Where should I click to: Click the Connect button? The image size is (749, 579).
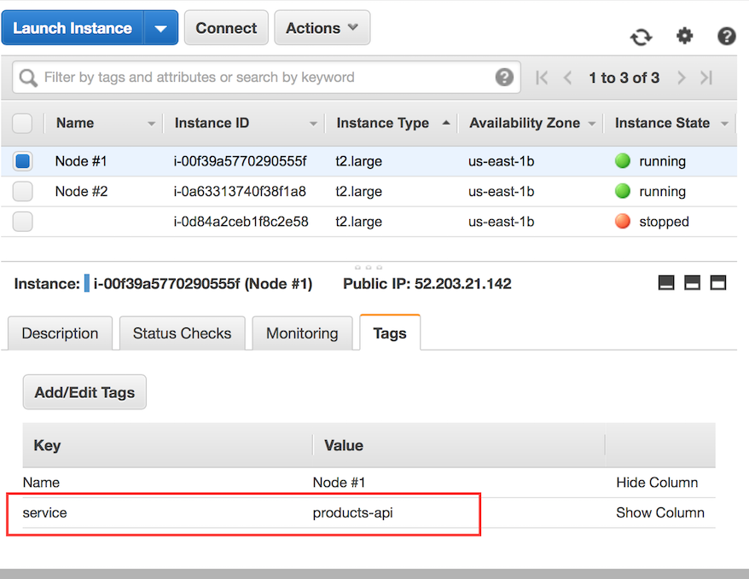pos(225,27)
